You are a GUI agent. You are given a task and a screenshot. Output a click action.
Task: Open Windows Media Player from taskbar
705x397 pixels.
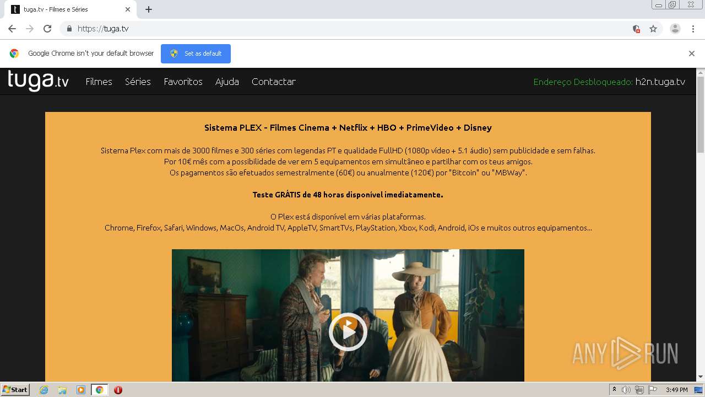pyautogui.click(x=81, y=390)
